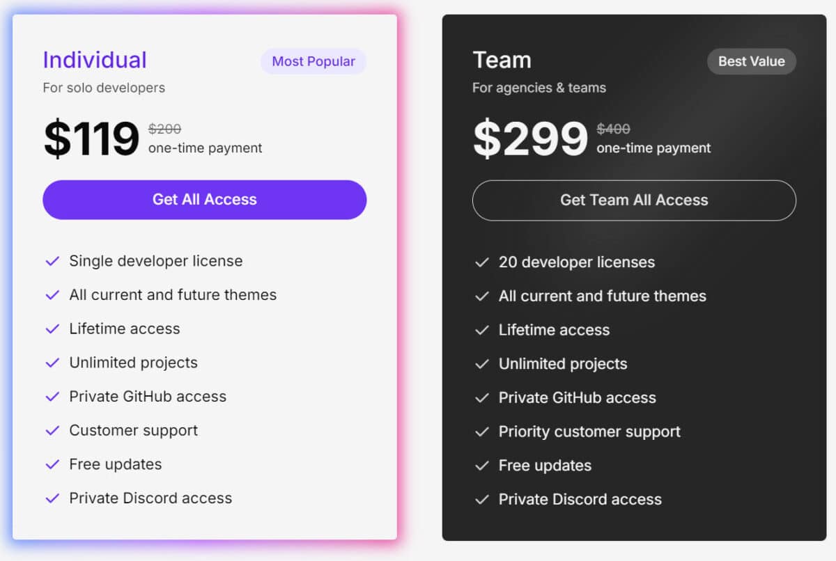Click checkmark next to Priority customer support
The height and width of the screenshot is (561, 836).
coord(482,432)
